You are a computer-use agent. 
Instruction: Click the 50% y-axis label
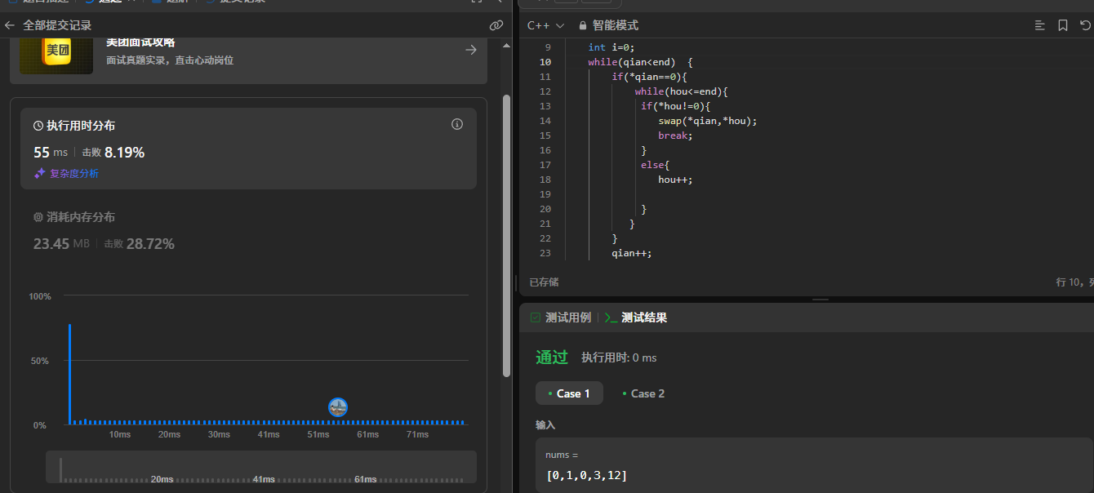coord(40,361)
